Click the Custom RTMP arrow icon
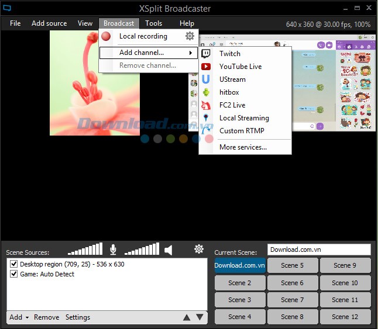This screenshot has width=378, height=329. coord(205,131)
